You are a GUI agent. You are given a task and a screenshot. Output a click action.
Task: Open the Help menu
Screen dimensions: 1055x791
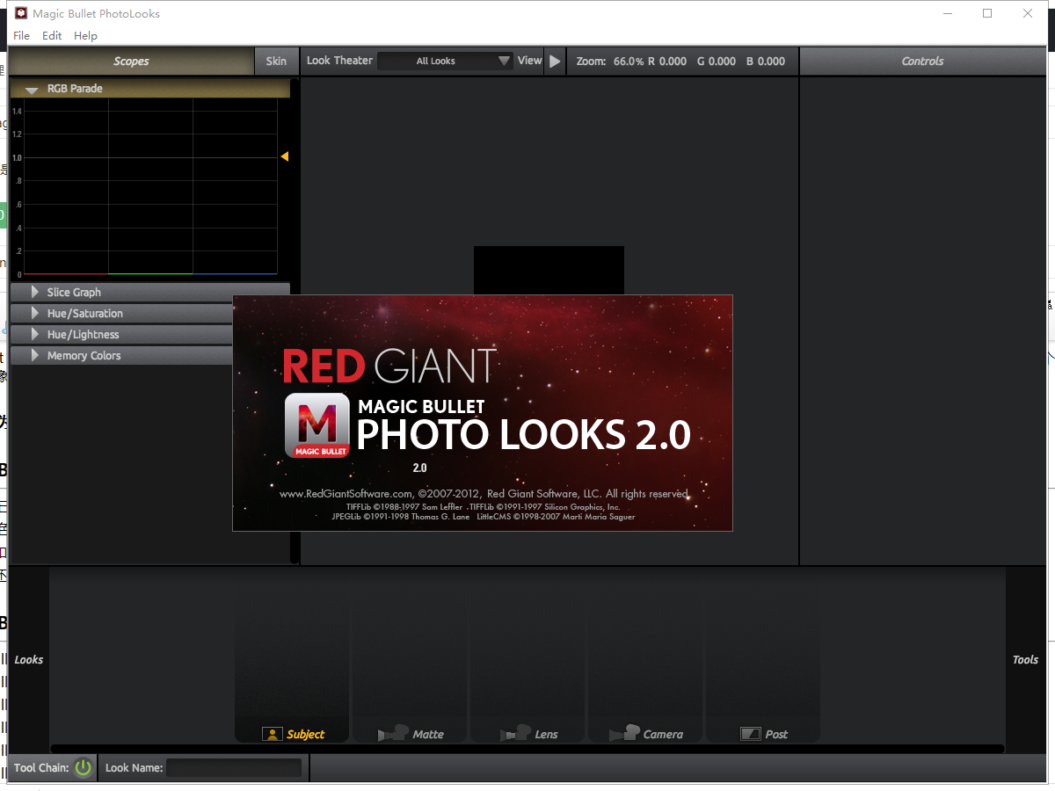pyautogui.click(x=85, y=36)
